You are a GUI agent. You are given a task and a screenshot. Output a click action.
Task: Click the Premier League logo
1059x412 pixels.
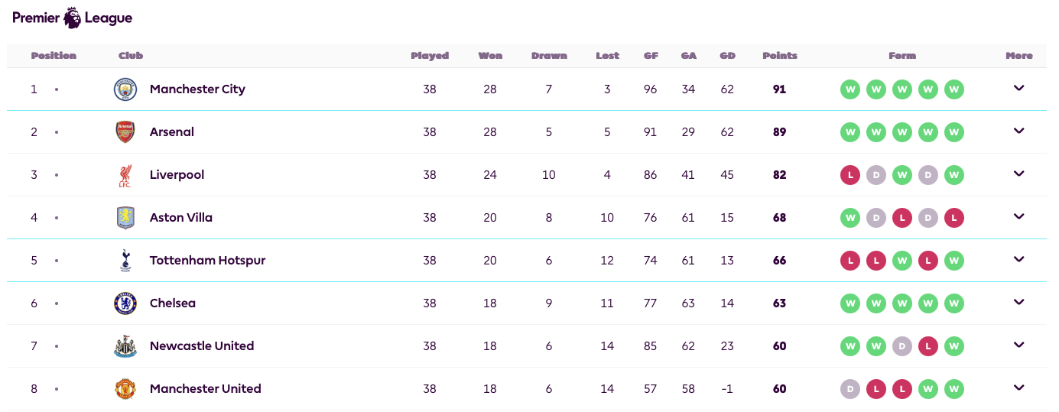[x=72, y=18]
